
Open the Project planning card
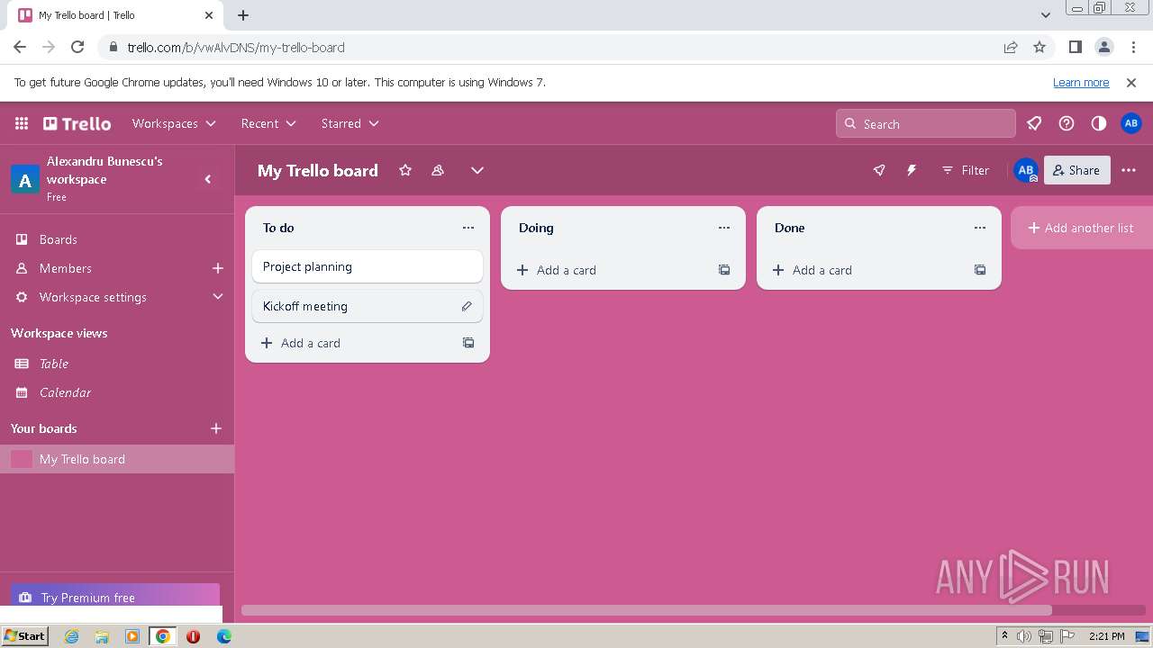click(368, 266)
